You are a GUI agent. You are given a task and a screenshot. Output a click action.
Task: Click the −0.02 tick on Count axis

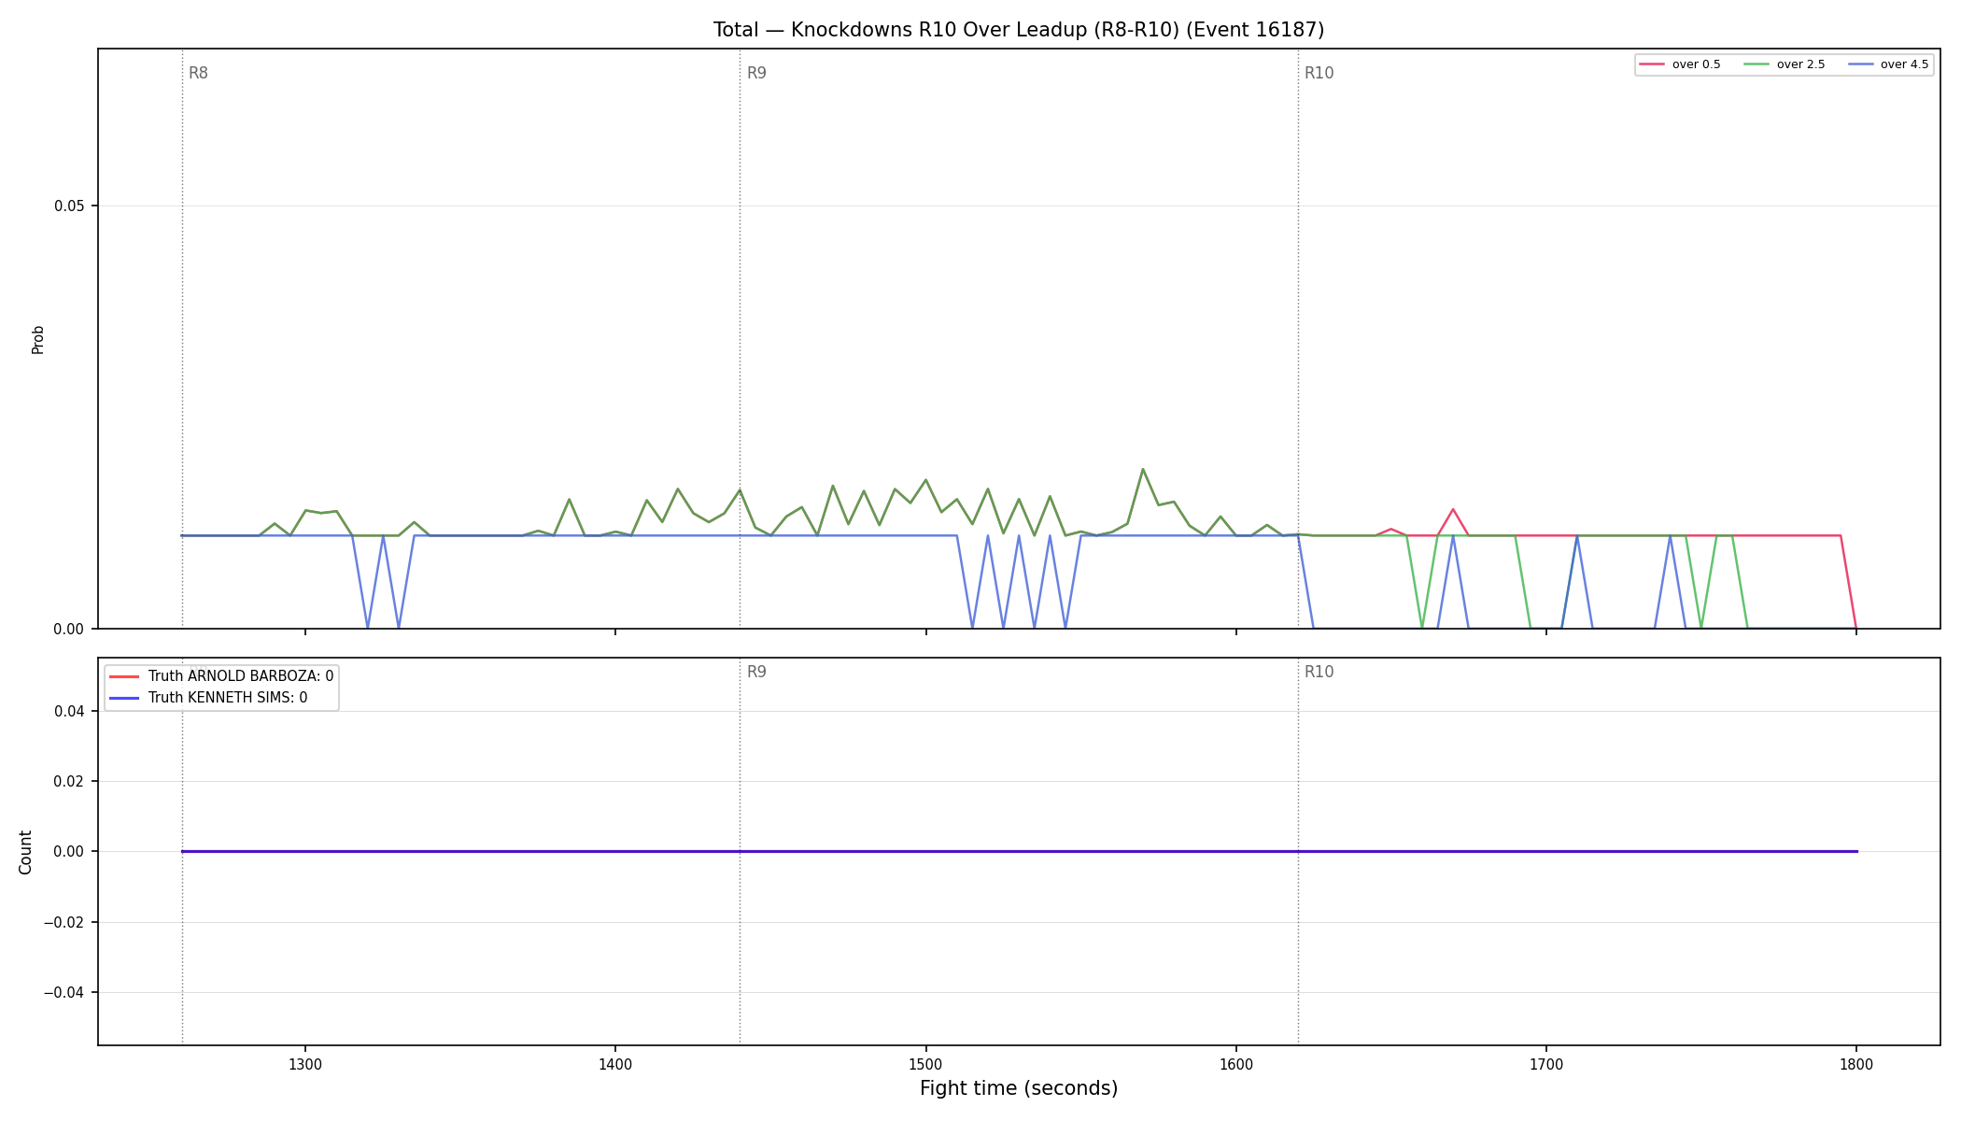[x=64, y=923]
